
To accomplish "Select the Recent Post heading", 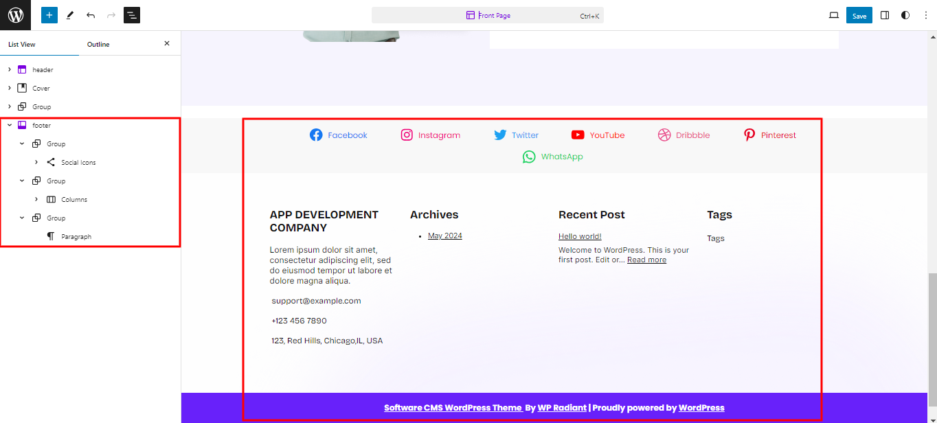I will point(591,215).
